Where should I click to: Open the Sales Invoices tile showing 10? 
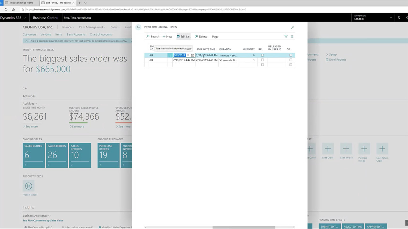click(80, 155)
